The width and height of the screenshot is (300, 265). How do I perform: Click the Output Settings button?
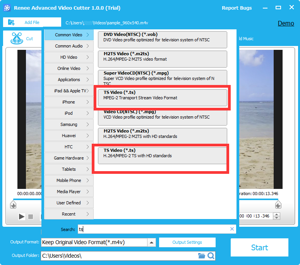187,242
